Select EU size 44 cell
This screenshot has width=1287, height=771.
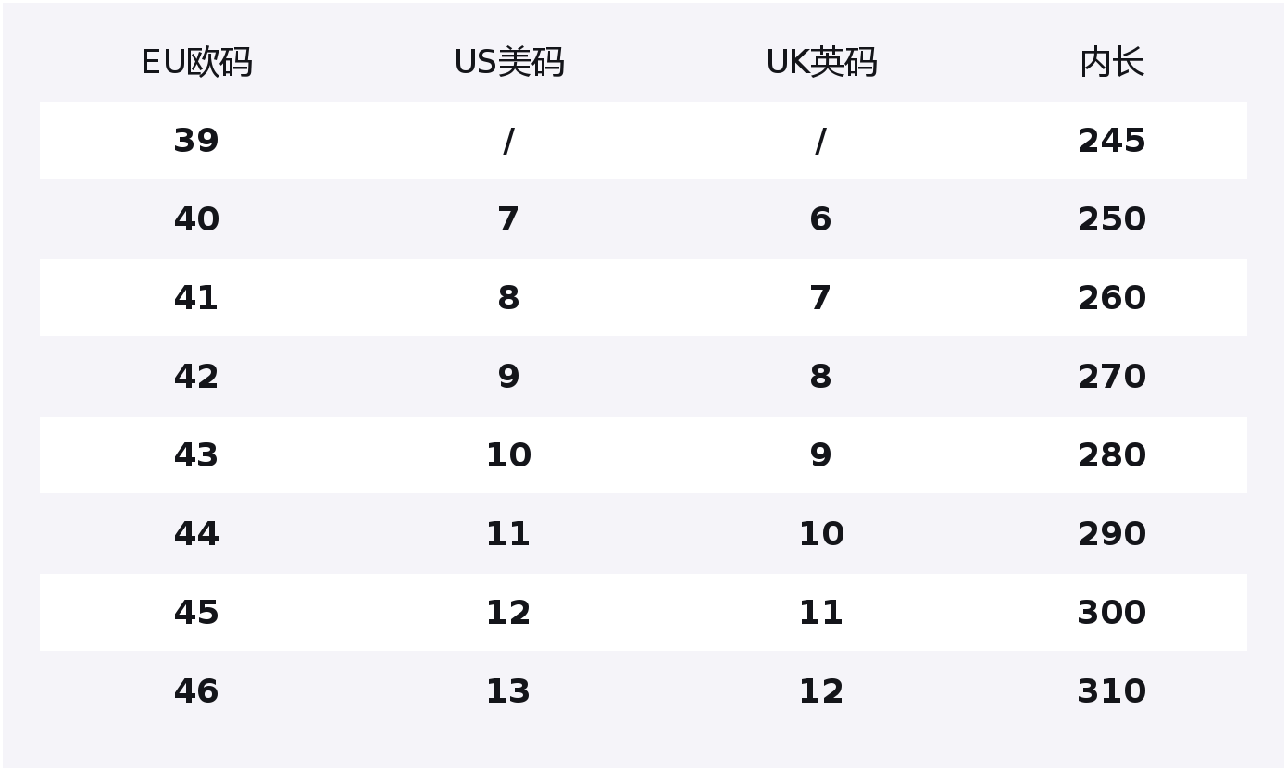pos(196,534)
